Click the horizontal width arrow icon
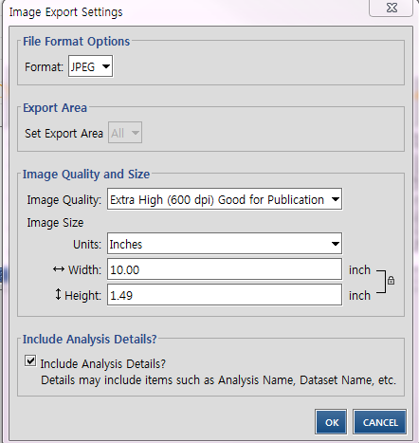419x443 pixels. [59, 269]
